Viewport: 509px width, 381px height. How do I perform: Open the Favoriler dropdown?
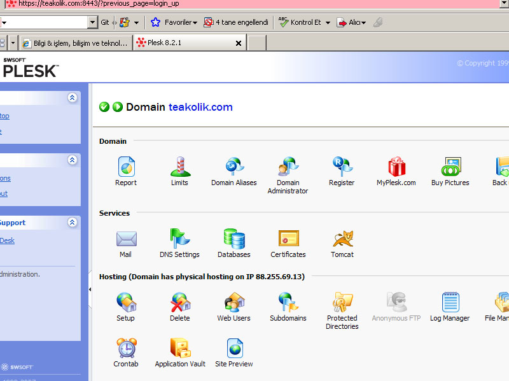[195, 23]
